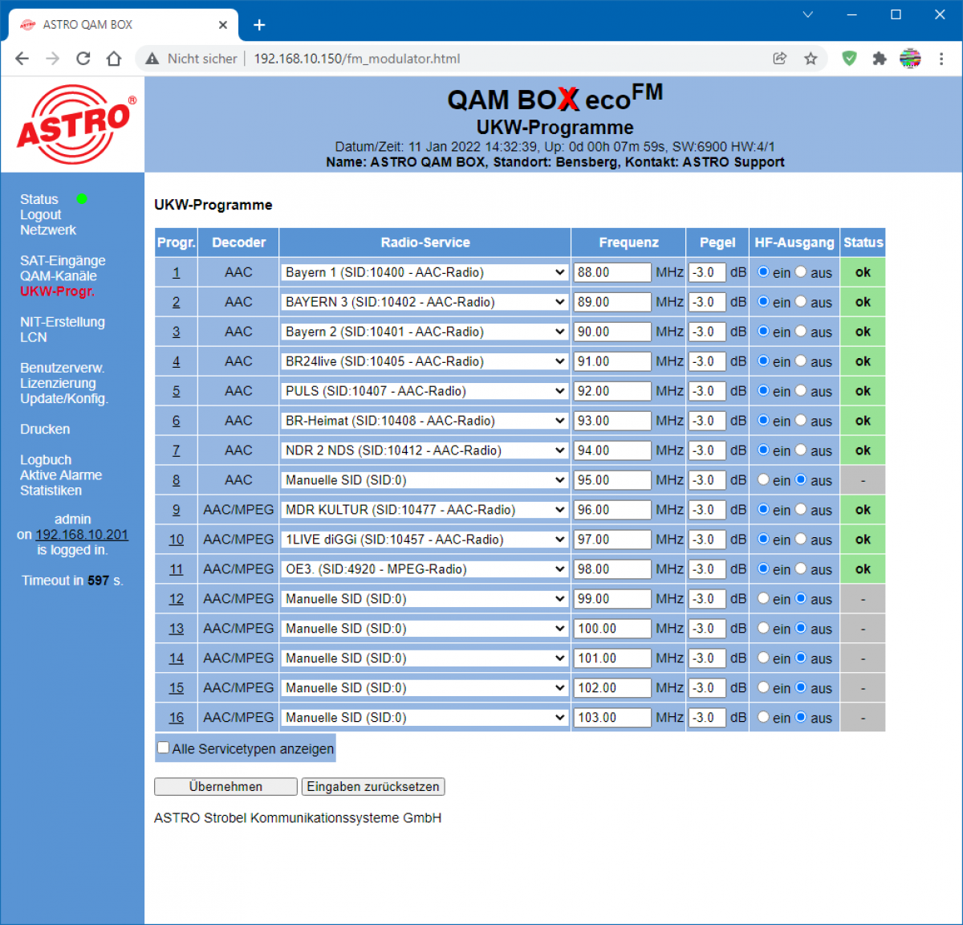Reload the current page
This screenshot has width=963, height=925.
coord(83,59)
